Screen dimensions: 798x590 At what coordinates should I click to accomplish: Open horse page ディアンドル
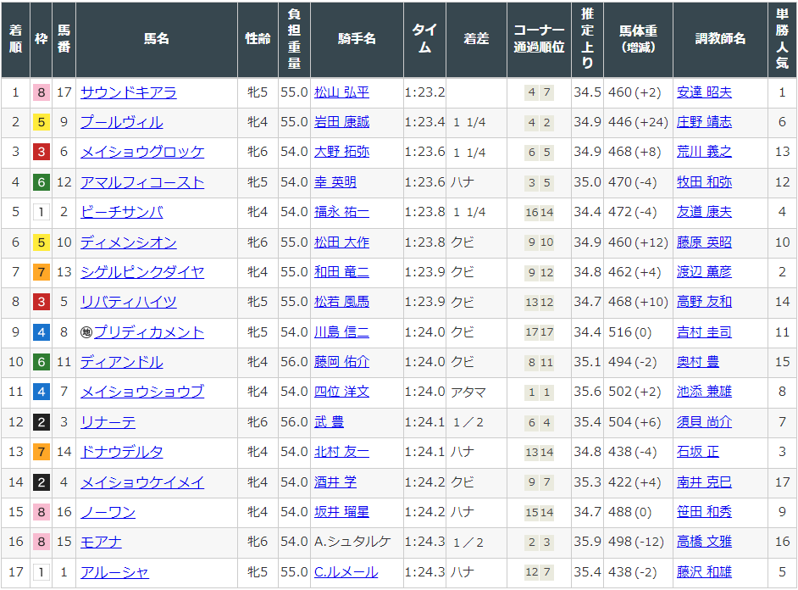(x=122, y=363)
